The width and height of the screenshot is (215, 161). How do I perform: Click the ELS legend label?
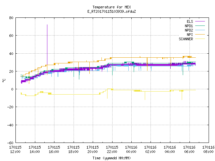coord(190,21)
